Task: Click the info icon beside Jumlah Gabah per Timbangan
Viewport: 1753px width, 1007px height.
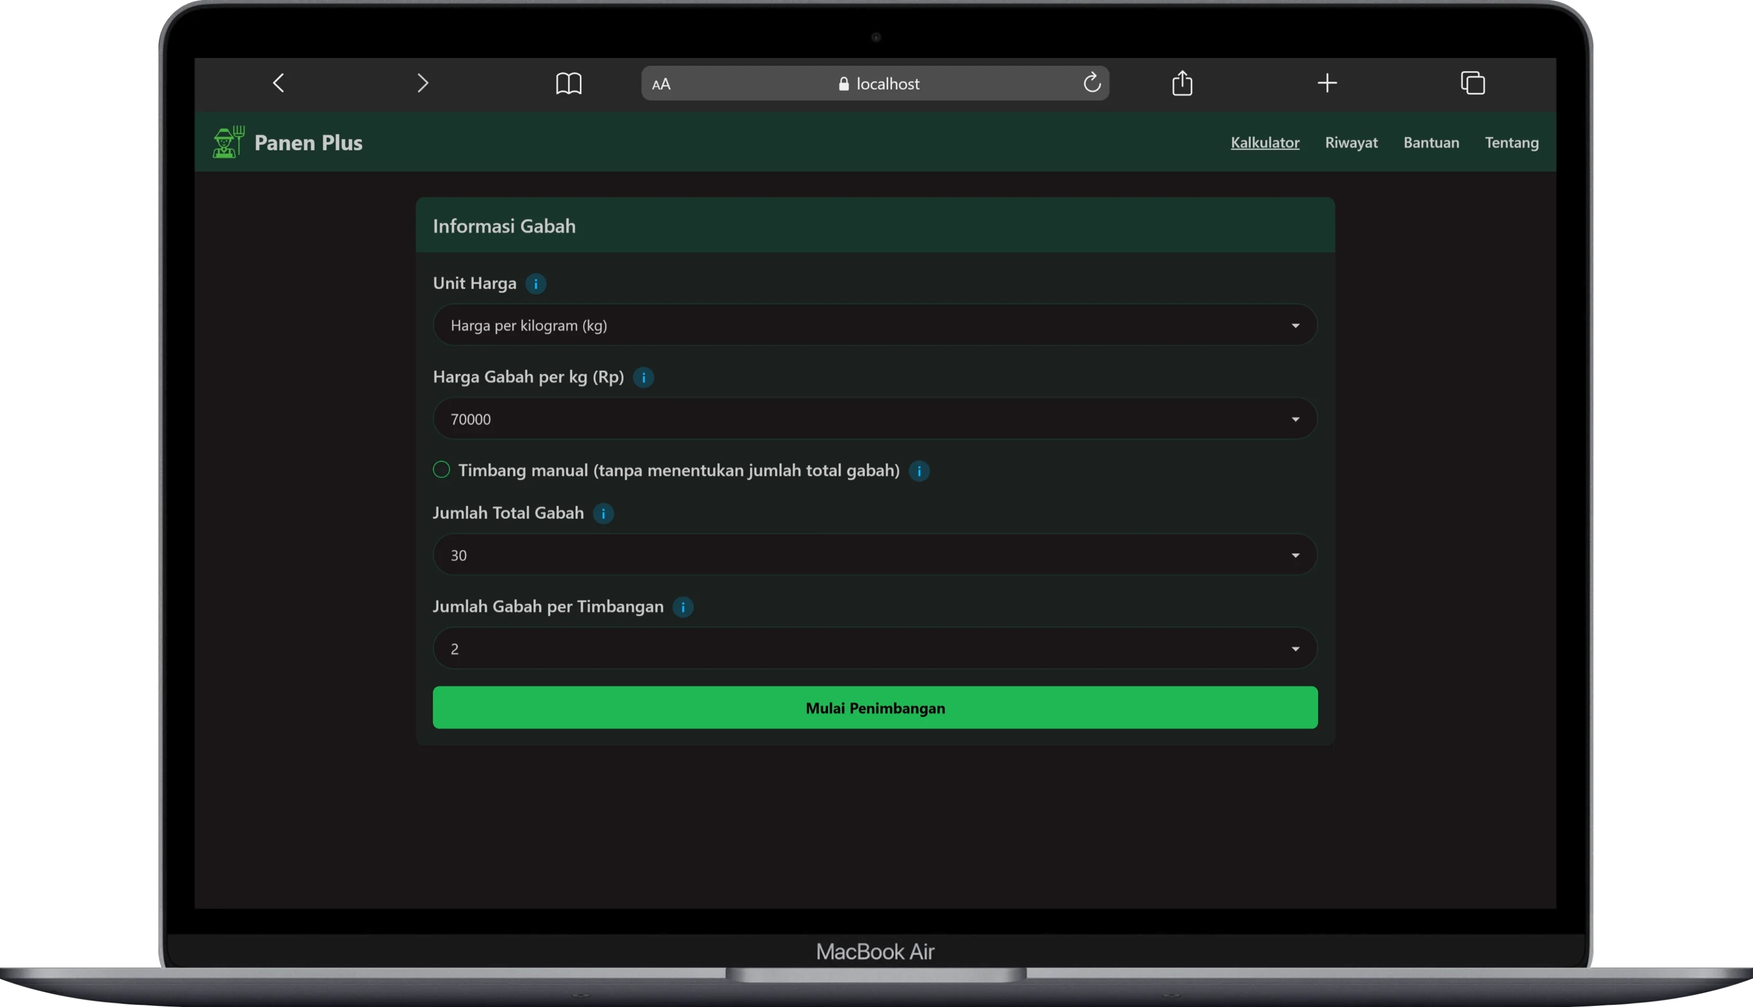Action: pos(683,607)
